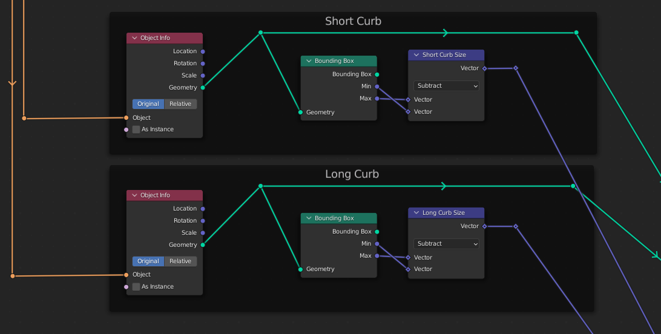Open Subtract operation dropdown in Short Curb Size
661x334 pixels.
click(x=447, y=86)
